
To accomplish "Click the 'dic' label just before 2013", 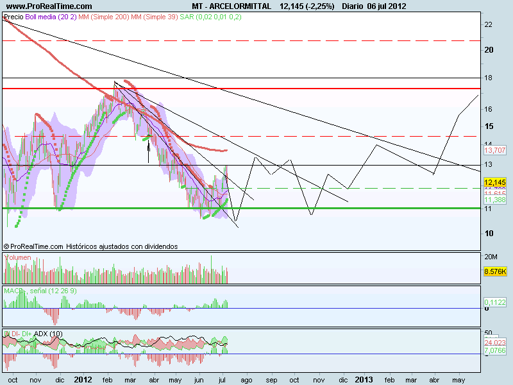I will (x=343, y=380).
